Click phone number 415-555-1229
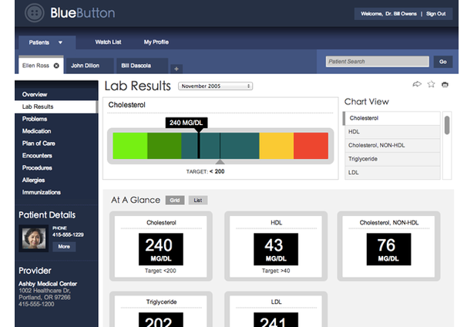The height and width of the screenshot is (327, 474). [x=68, y=234]
